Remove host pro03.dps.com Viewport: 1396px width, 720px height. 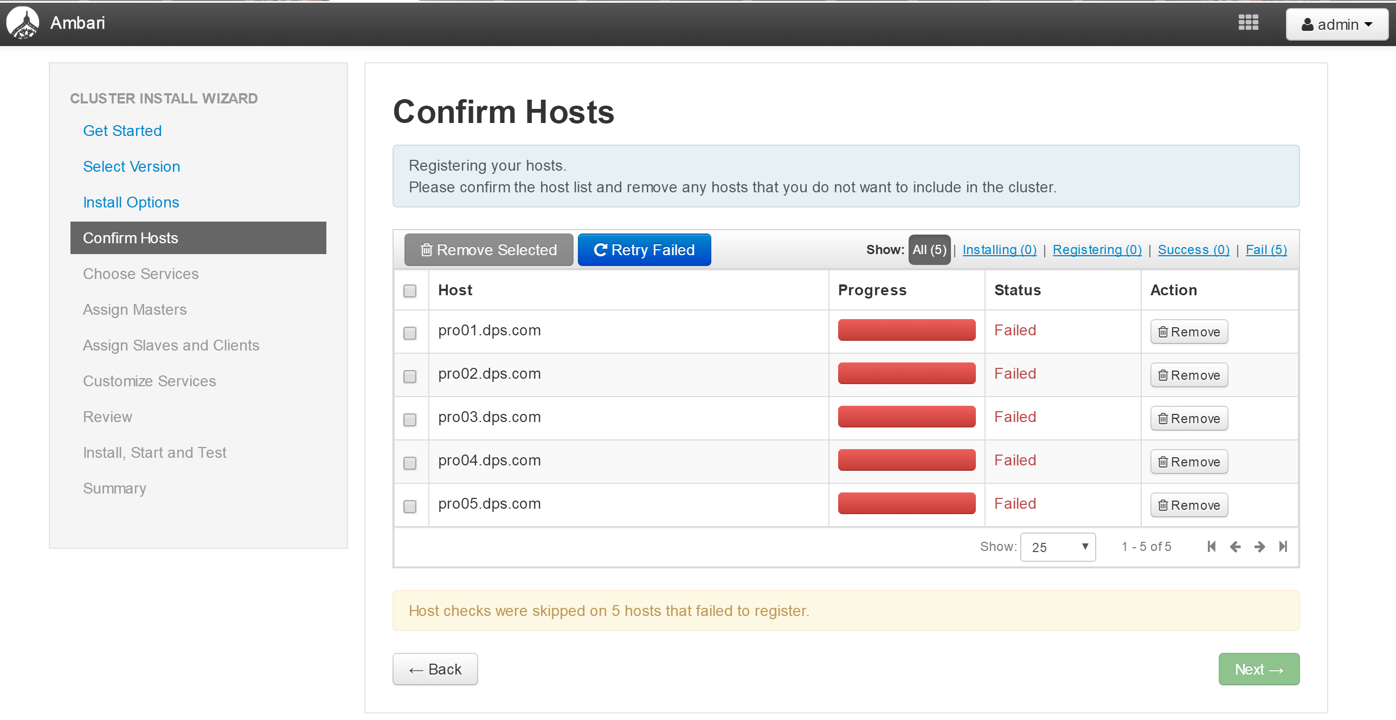coord(1189,419)
